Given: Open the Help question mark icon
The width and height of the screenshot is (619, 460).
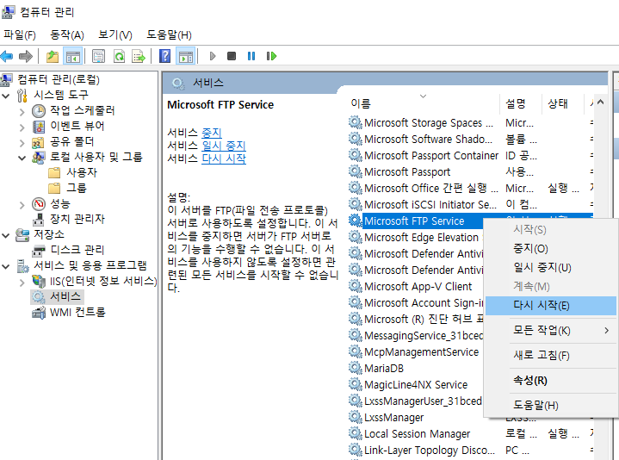Looking at the screenshot, I should click(x=164, y=56).
